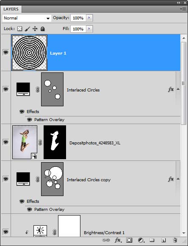The image size is (188, 246).
Task: Click lock image pixels brush icon
Action: coord(27,29)
